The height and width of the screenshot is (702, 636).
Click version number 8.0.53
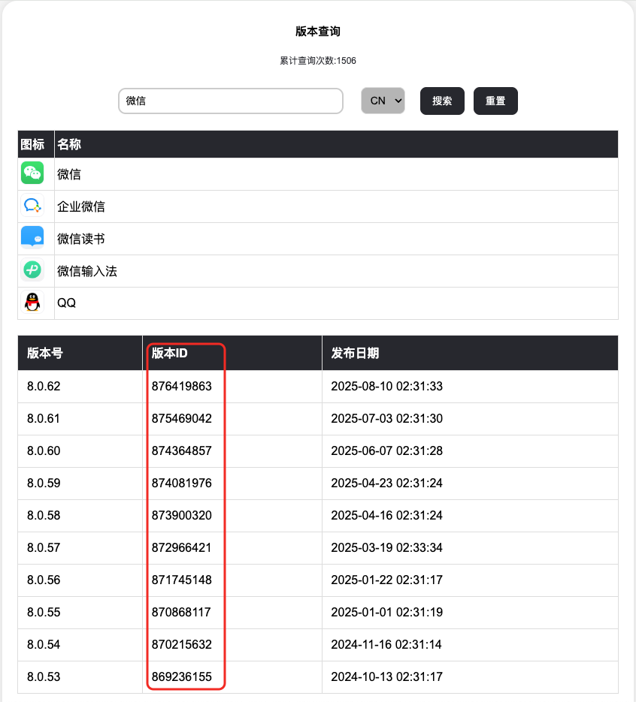[x=44, y=676]
